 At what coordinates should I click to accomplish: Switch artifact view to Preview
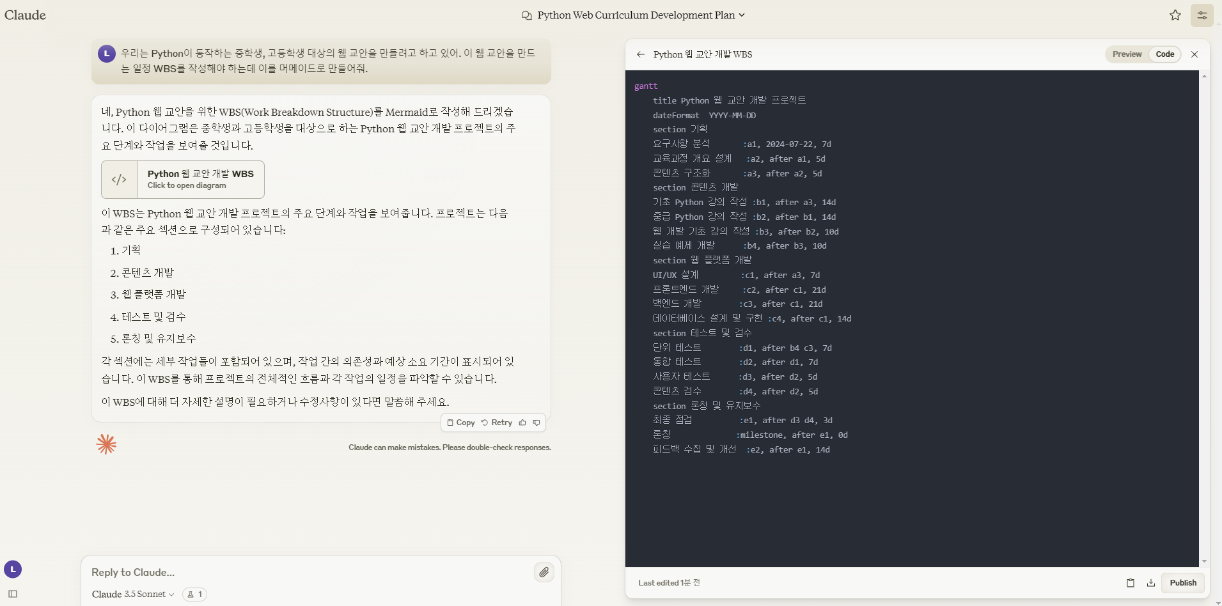(1126, 54)
